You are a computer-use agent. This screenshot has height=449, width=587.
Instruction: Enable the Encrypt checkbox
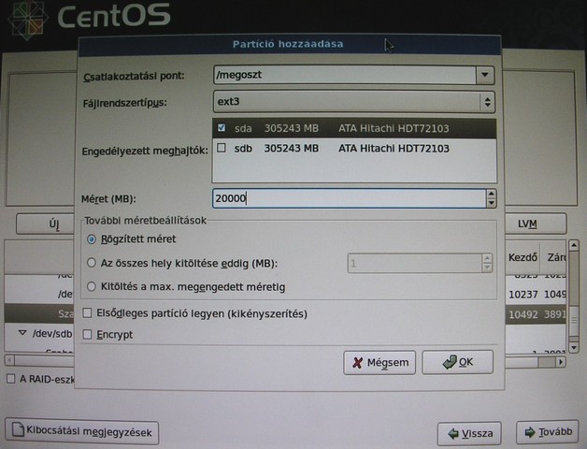(x=89, y=334)
